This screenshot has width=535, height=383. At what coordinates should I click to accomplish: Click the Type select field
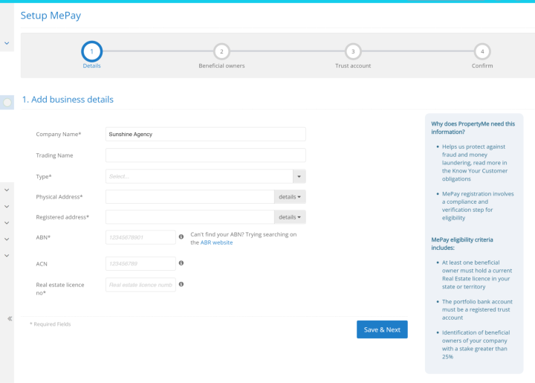point(199,176)
